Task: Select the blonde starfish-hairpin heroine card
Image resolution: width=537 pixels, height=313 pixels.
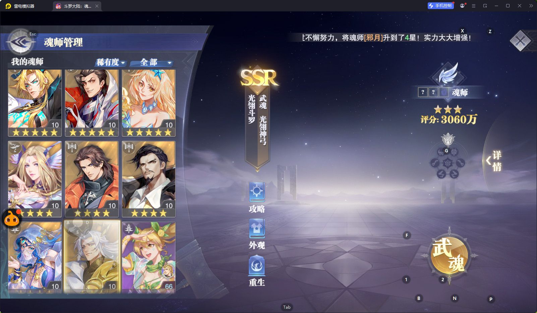Action: point(149,103)
